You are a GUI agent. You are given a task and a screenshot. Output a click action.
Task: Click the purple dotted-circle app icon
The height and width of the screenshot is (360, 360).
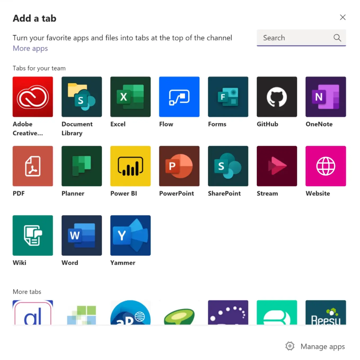tap(228, 312)
